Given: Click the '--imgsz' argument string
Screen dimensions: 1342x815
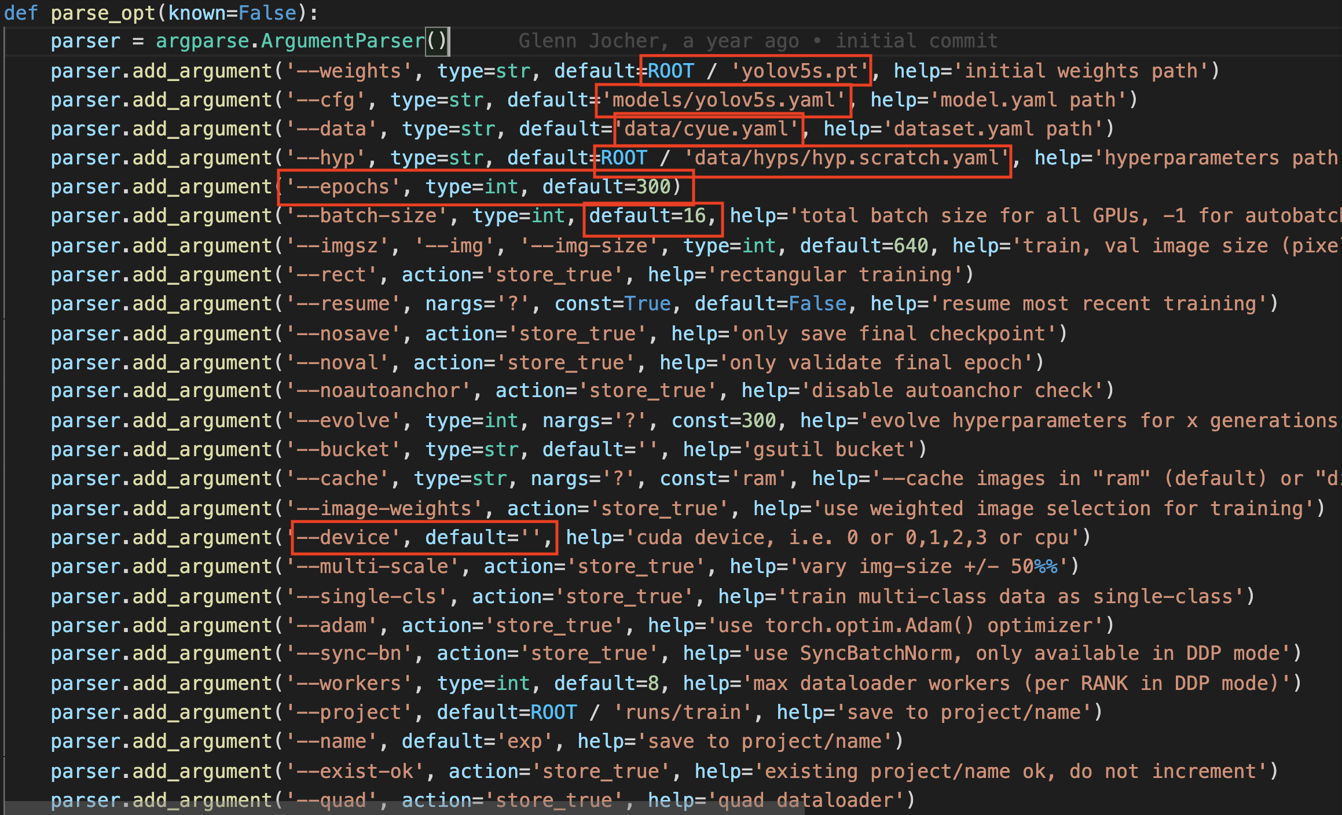Looking at the screenshot, I should point(337,246).
